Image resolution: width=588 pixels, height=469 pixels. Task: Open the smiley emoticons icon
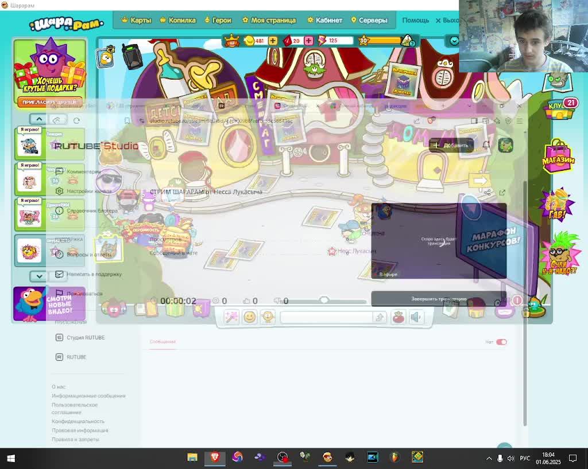[250, 318]
